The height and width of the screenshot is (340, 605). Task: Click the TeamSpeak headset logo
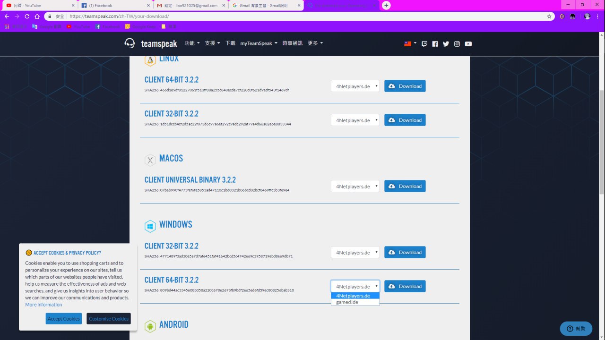click(130, 43)
